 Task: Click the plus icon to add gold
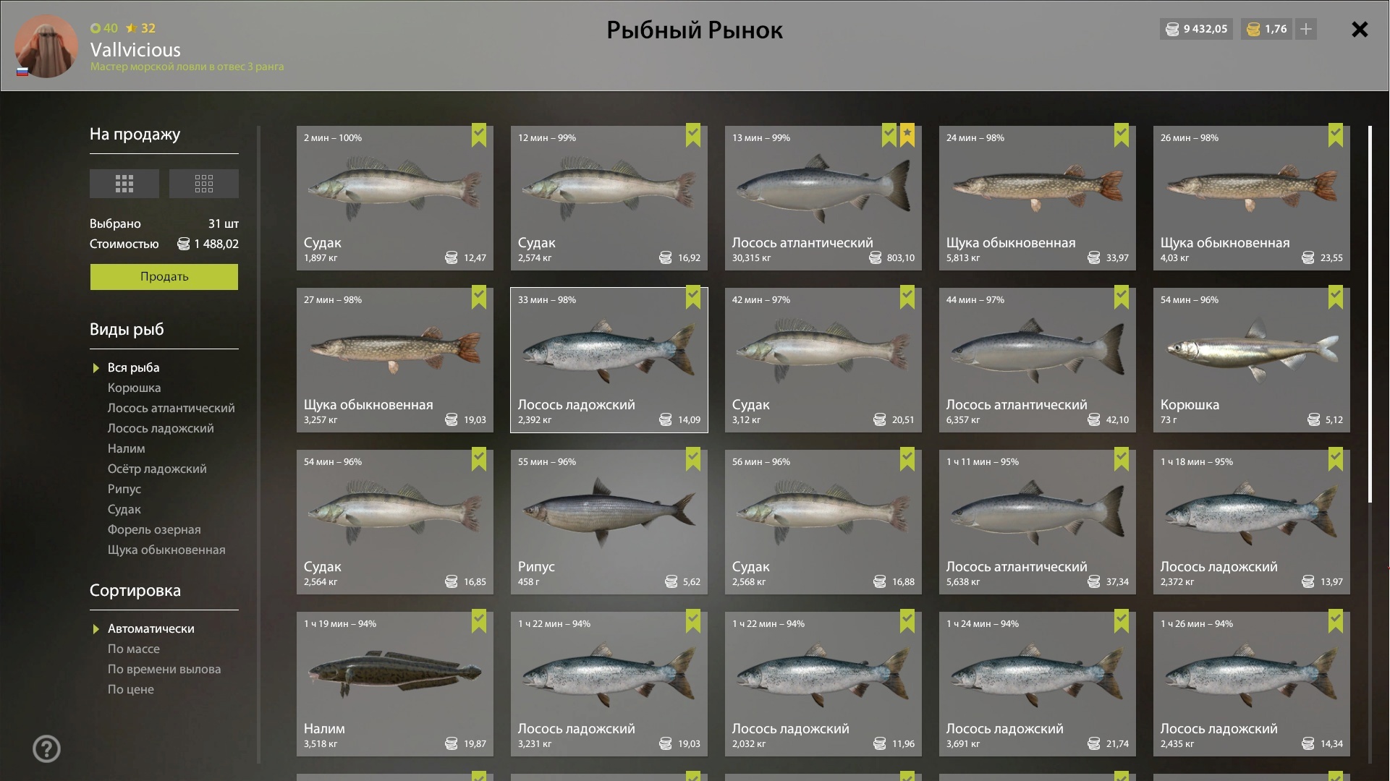click(1306, 29)
